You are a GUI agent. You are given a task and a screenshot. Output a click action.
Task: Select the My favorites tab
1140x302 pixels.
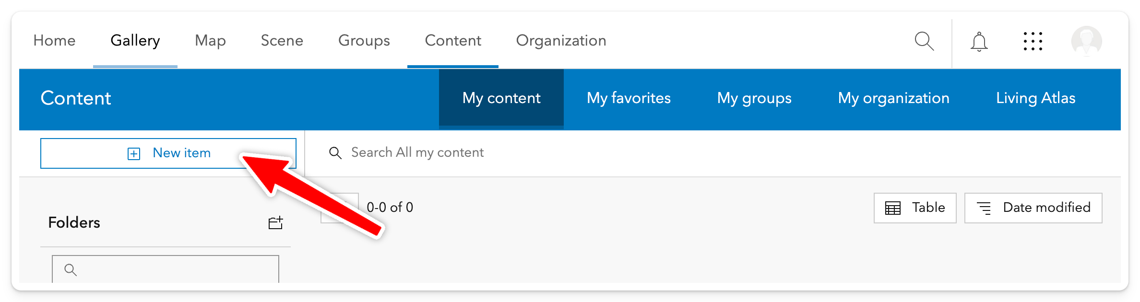point(629,98)
